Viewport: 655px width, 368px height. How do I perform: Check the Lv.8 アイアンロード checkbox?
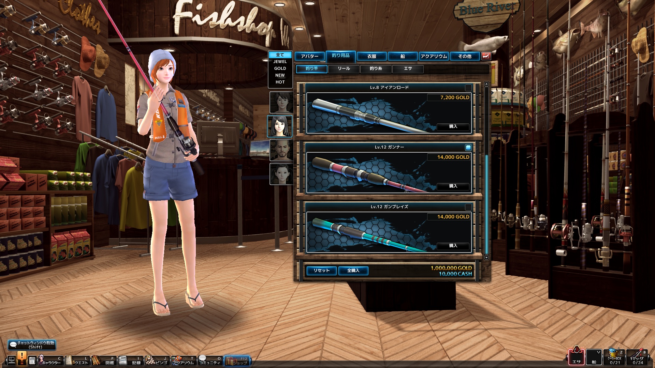pyautogui.click(x=468, y=88)
